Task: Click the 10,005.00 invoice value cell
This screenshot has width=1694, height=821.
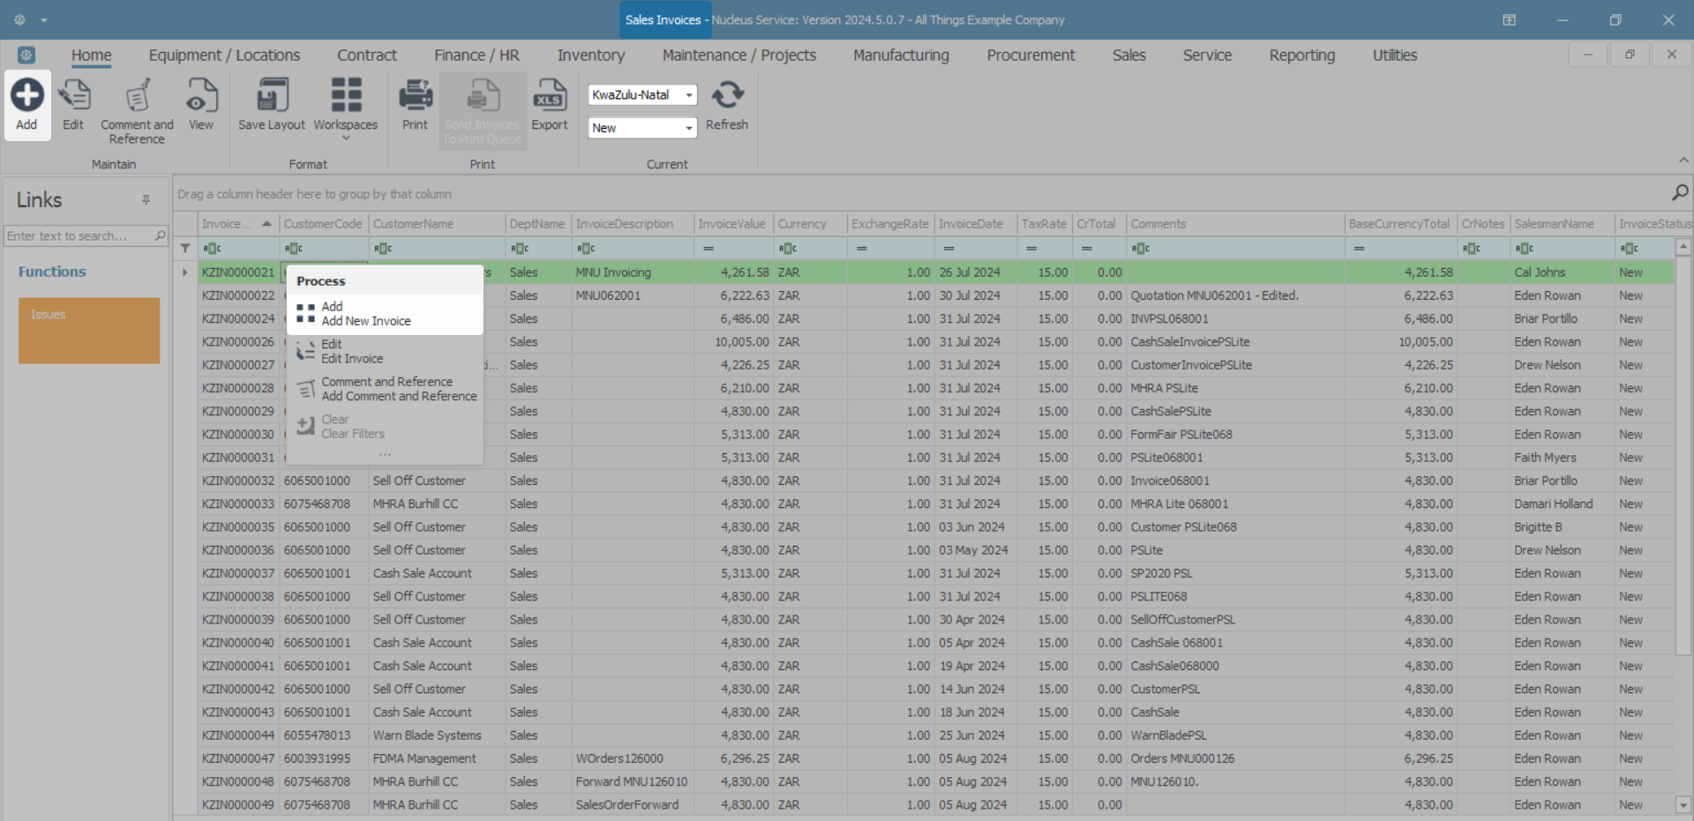Action: pyautogui.click(x=733, y=341)
